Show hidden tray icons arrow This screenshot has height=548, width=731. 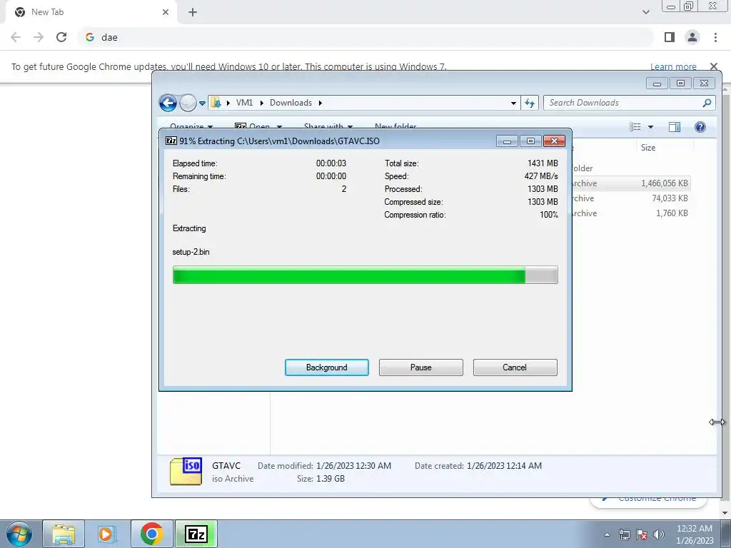607,534
